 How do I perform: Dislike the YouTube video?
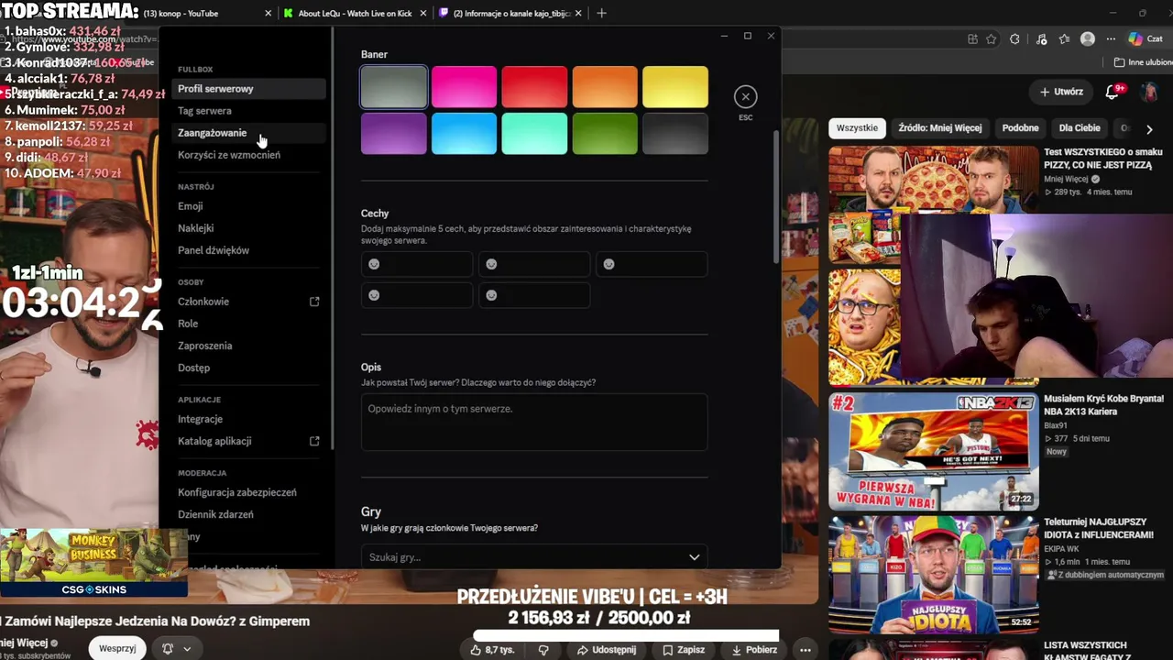click(x=543, y=650)
